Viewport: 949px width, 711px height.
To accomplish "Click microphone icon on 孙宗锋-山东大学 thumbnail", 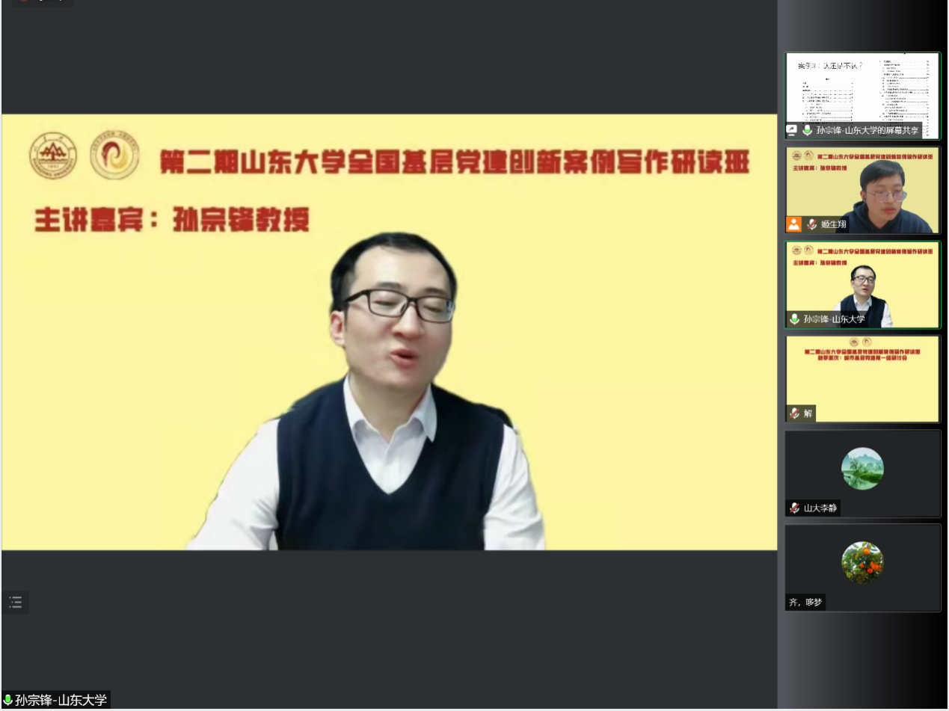I will (794, 319).
